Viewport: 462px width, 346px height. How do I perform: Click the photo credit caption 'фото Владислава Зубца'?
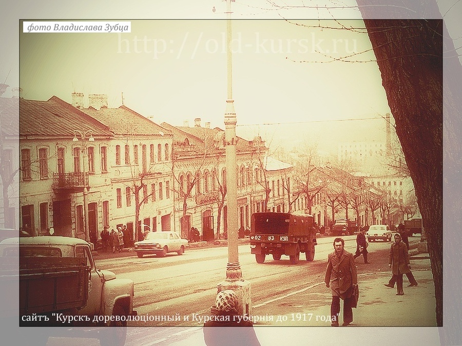(77, 27)
